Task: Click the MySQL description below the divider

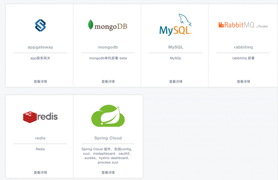Action: coord(176,58)
